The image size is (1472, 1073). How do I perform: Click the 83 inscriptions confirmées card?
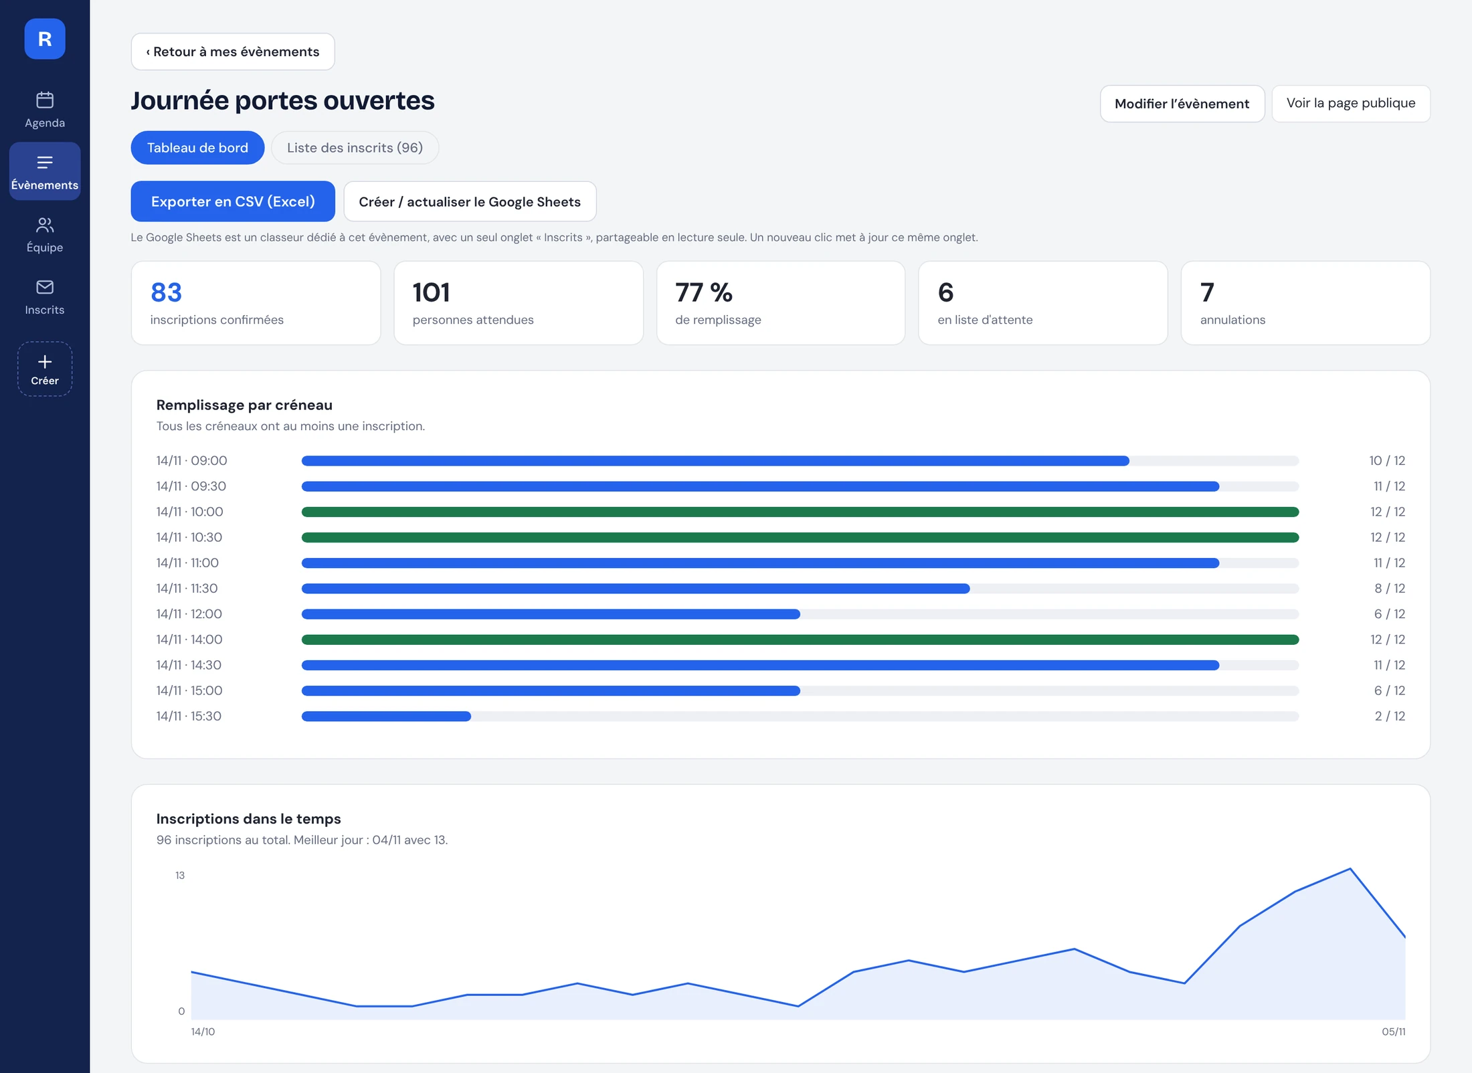[256, 303]
